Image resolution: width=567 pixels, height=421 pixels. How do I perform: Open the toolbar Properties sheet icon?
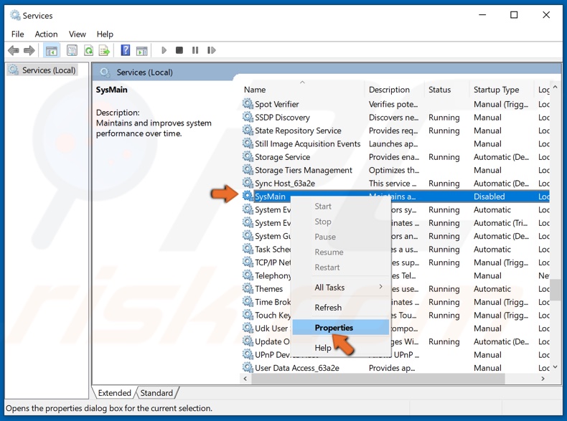click(72, 50)
